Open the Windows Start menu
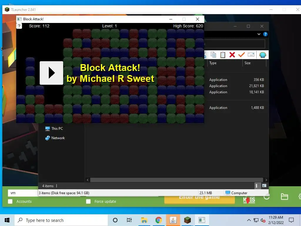 pos(7,220)
